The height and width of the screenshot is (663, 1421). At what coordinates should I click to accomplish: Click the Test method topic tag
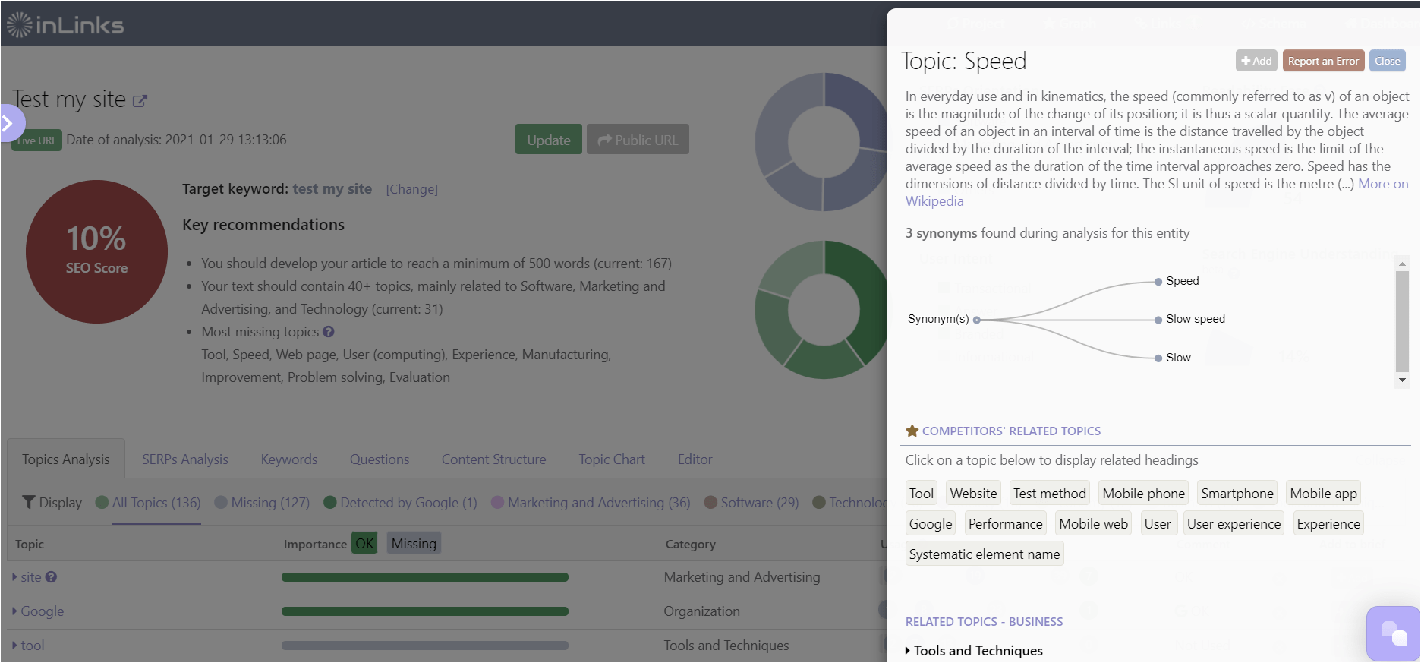(x=1050, y=494)
